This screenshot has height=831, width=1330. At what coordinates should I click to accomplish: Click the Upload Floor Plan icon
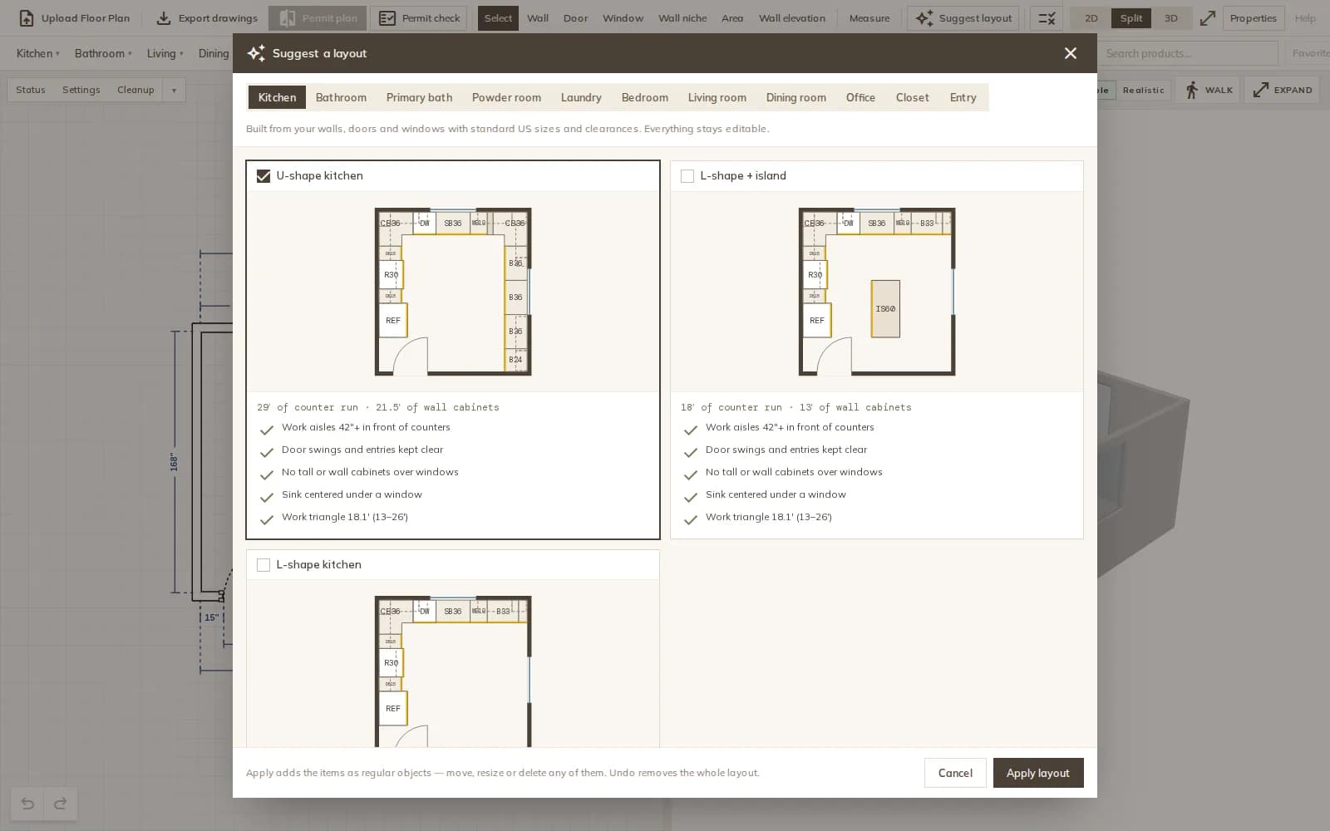[x=27, y=18]
